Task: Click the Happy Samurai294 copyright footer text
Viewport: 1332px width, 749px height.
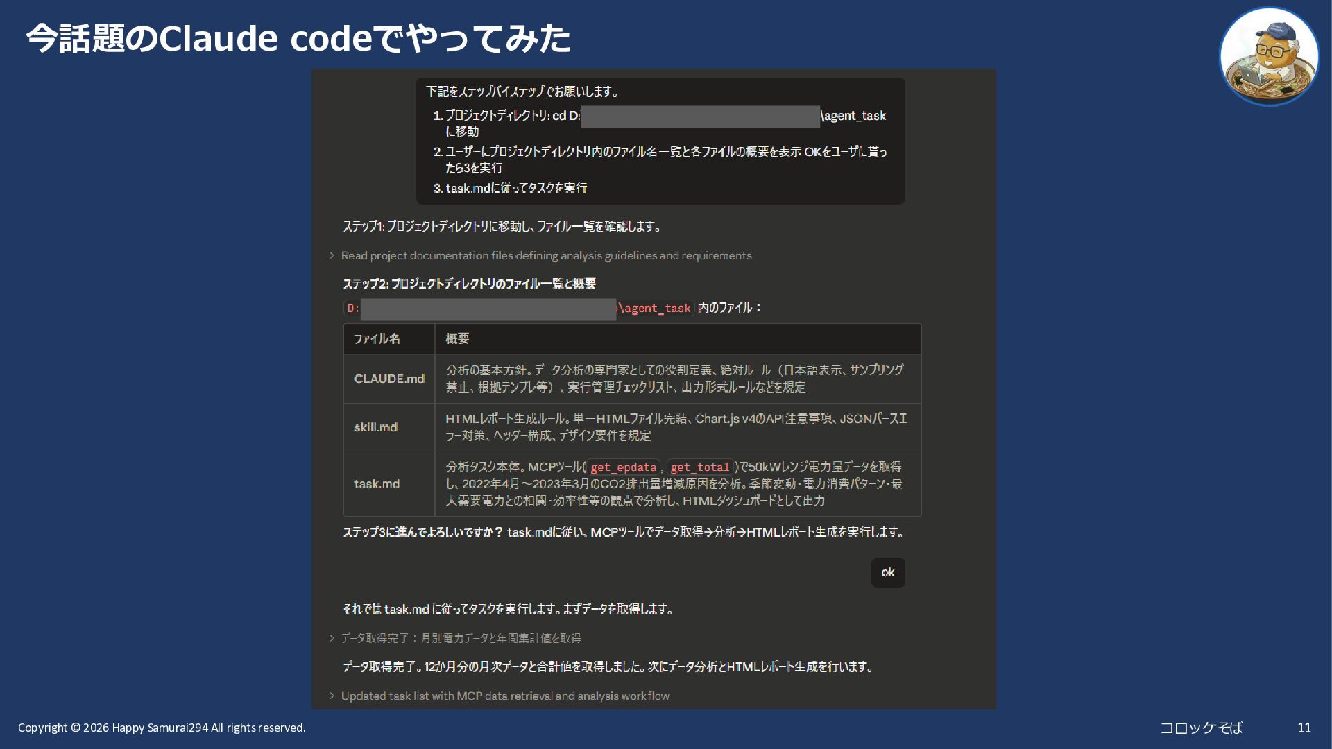Action: [x=162, y=728]
